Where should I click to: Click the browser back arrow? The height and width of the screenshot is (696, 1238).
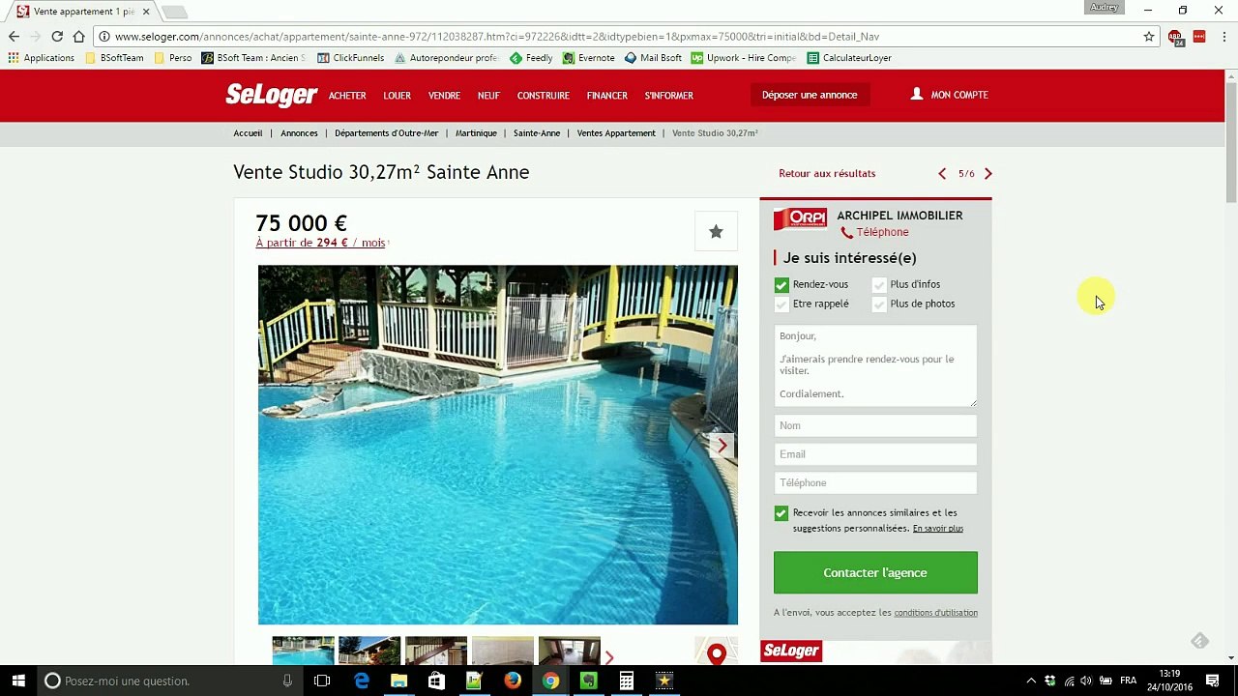(14, 37)
